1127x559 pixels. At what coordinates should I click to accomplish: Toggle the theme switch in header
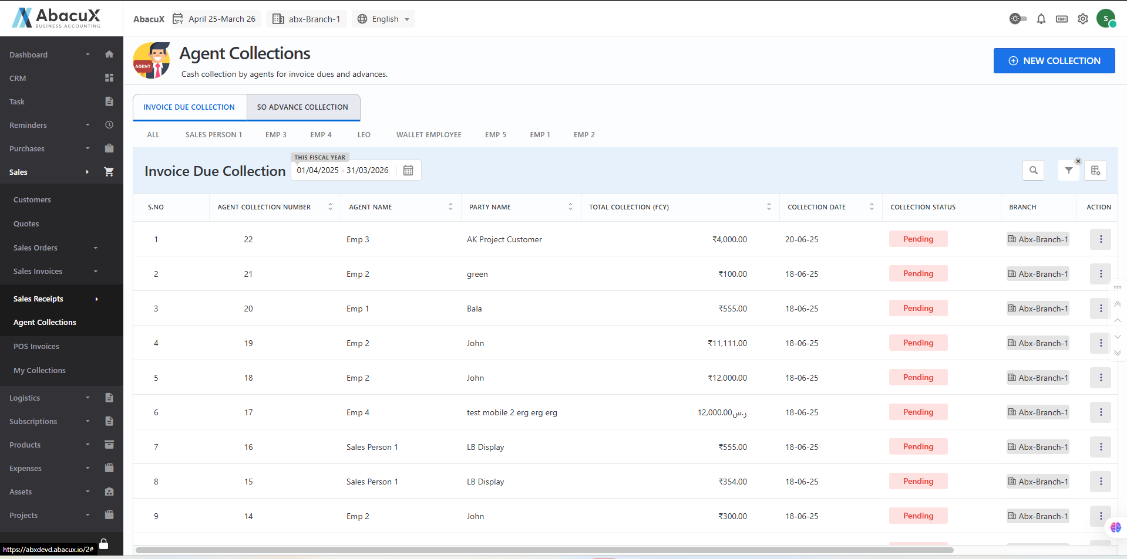point(1018,19)
